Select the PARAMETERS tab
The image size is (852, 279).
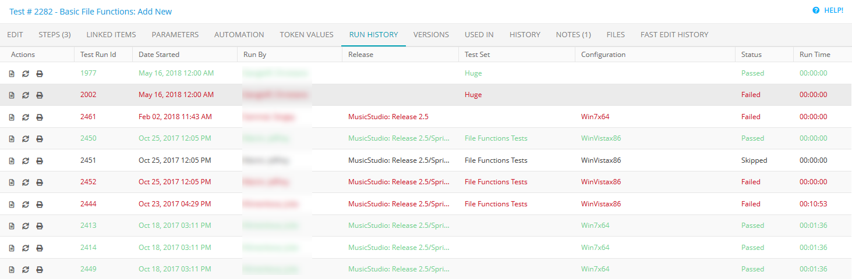pos(175,35)
